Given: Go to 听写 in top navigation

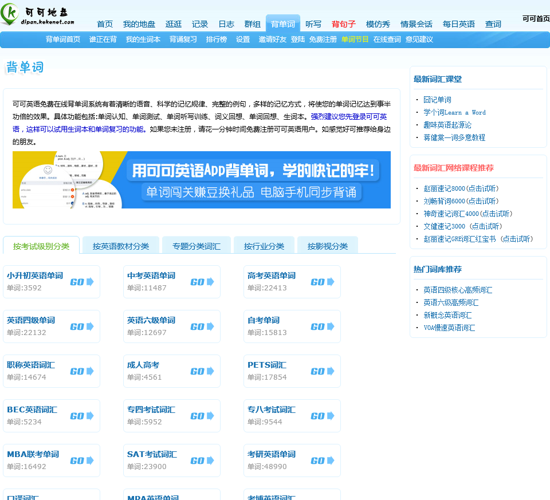Looking at the screenshot, I should click(x=313, y=24).
